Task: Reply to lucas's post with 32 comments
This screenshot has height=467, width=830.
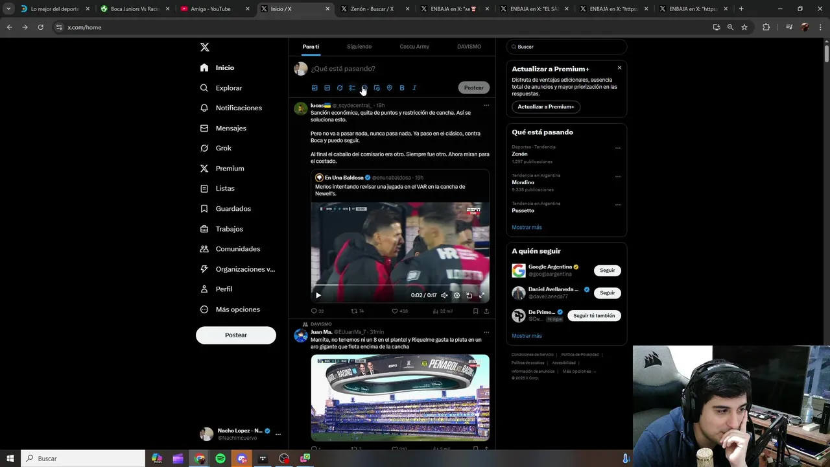Action: [x=317, y=311]
